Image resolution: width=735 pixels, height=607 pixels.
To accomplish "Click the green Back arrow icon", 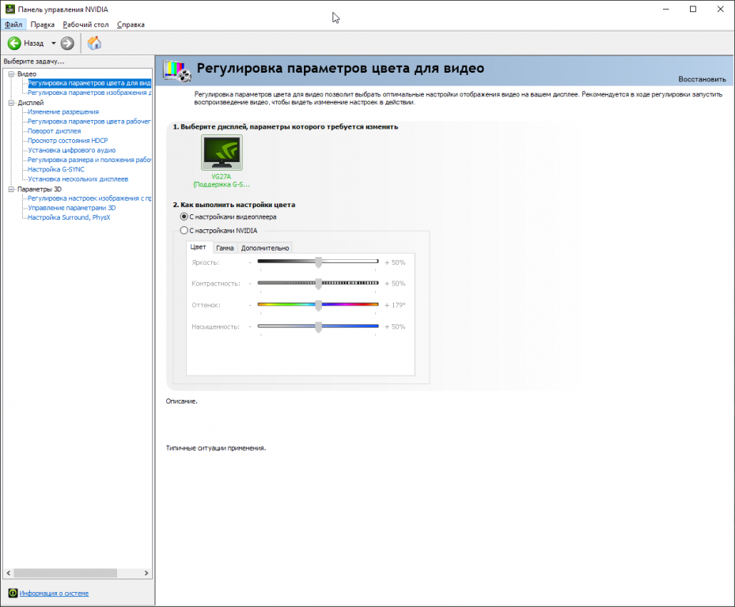I will [x=14, y=43].
